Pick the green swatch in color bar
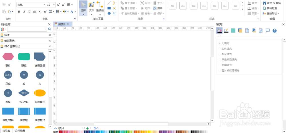This screenshot has width=286, height=133. [127, 132]
